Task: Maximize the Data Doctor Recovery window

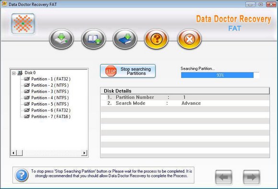Action: [261, 4]
